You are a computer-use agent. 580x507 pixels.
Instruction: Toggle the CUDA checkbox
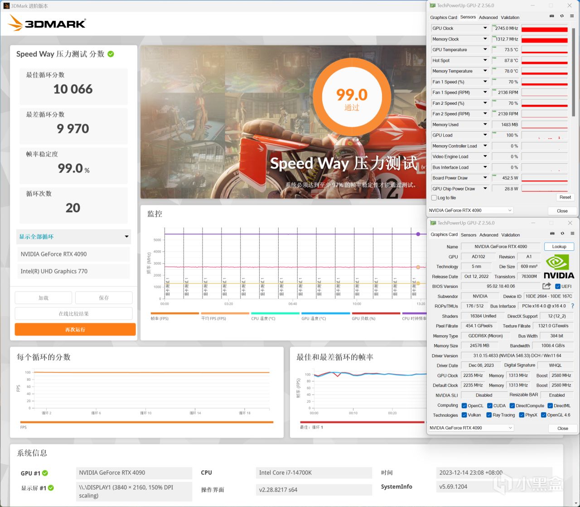click(x=490, y=406)
